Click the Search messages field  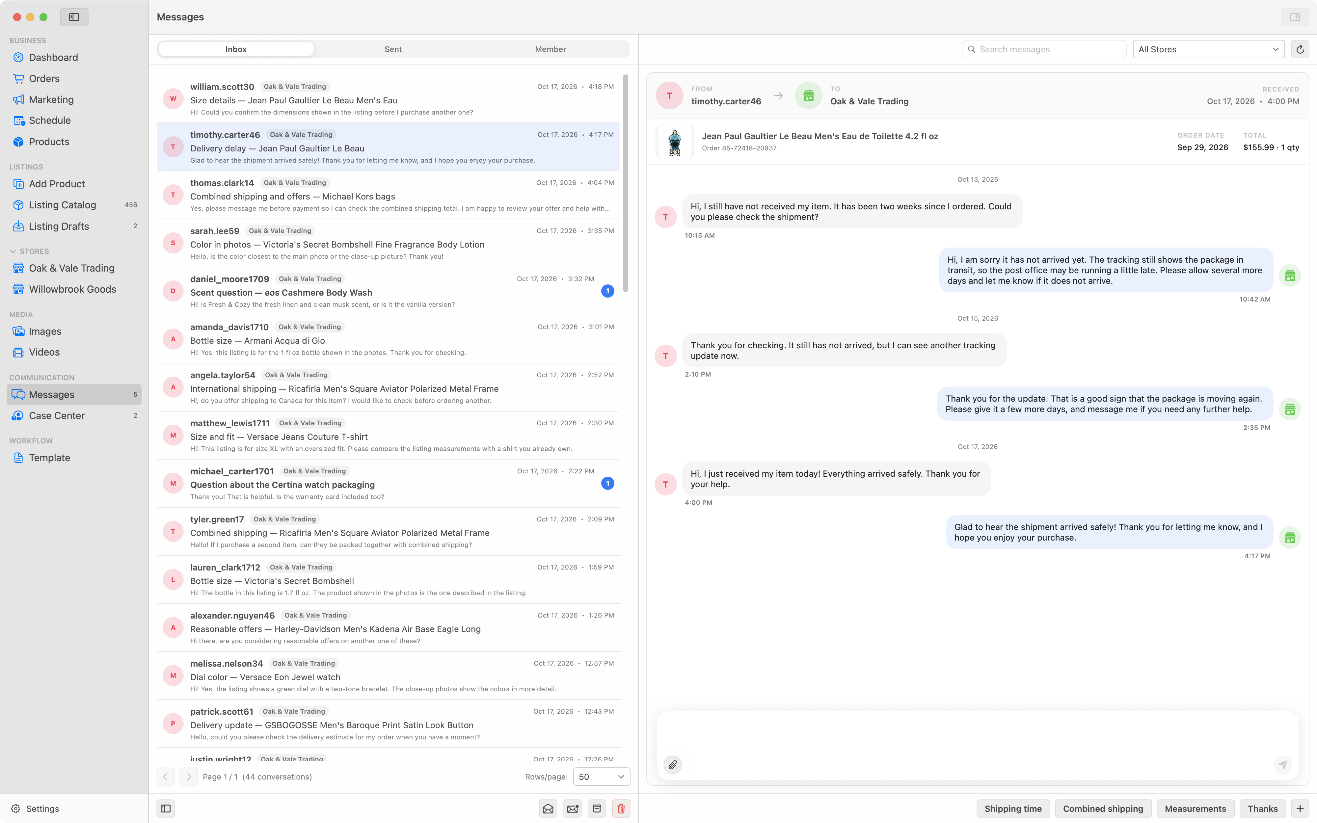tap(1044, 49)
